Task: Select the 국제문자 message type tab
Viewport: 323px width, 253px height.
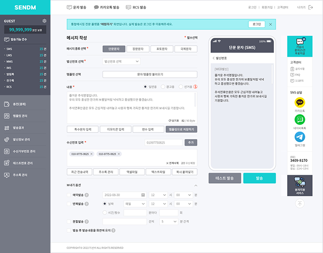Action: tap(186, 49)
